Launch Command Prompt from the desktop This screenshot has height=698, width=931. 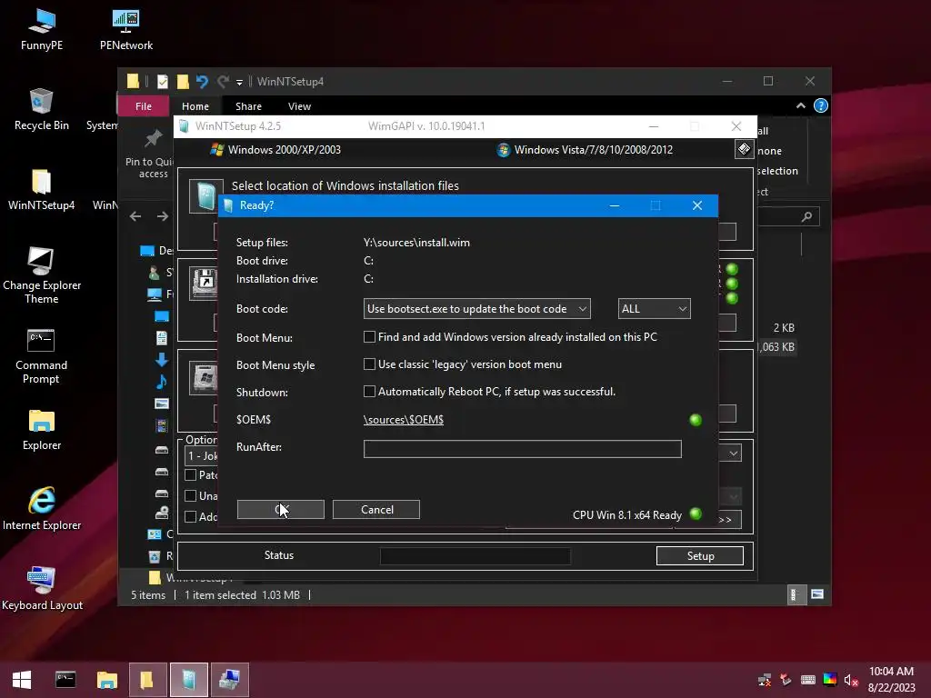[x=41, y=356]
